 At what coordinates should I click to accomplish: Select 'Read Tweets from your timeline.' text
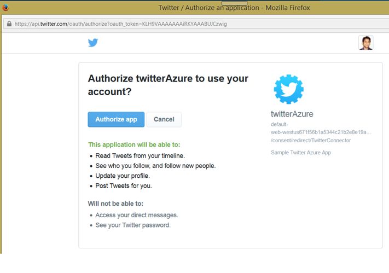(x=140, y=156)
